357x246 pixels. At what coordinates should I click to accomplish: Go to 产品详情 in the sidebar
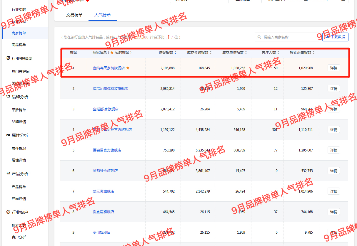tap(19, 199)
